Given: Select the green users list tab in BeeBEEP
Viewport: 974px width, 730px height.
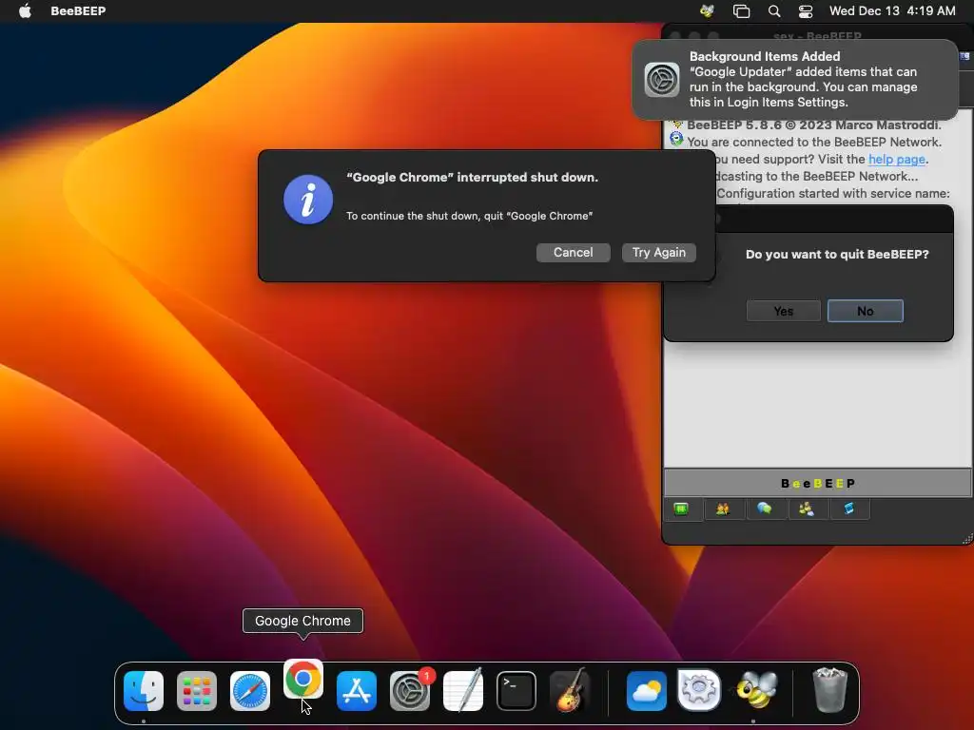Looking at the screenshot, I should tap(681, 509).
